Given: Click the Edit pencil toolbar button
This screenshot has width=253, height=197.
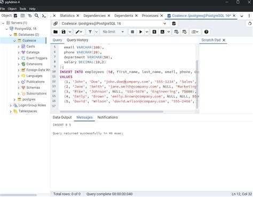Looking at the screenshot, I should tap(78, 32).
